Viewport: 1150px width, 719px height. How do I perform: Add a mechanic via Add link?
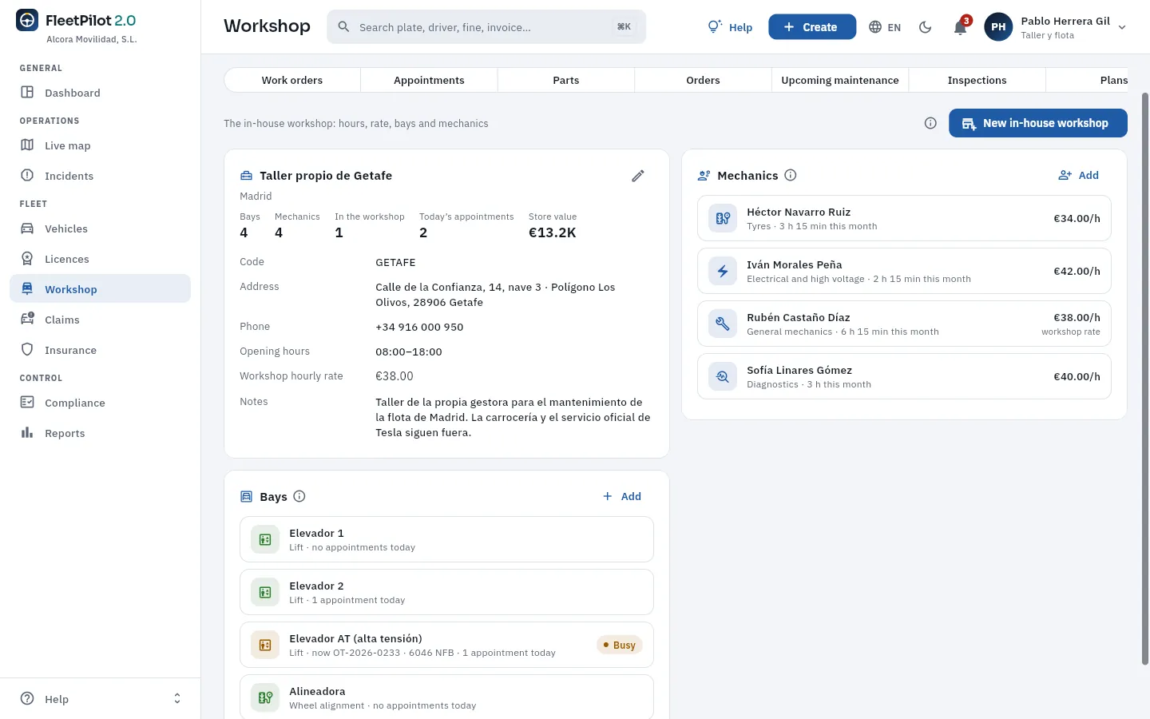[1079, 175]
